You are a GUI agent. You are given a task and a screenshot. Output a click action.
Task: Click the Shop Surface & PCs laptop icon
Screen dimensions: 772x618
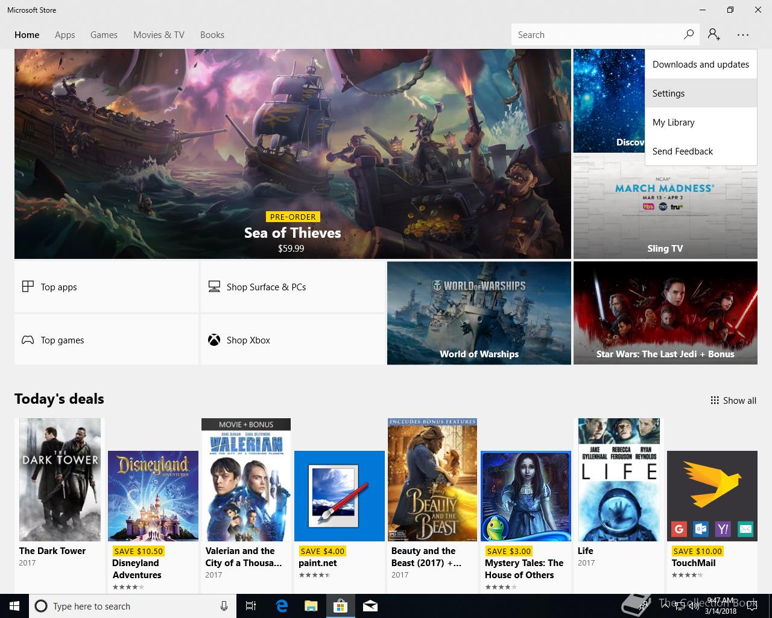coord(214,287)
